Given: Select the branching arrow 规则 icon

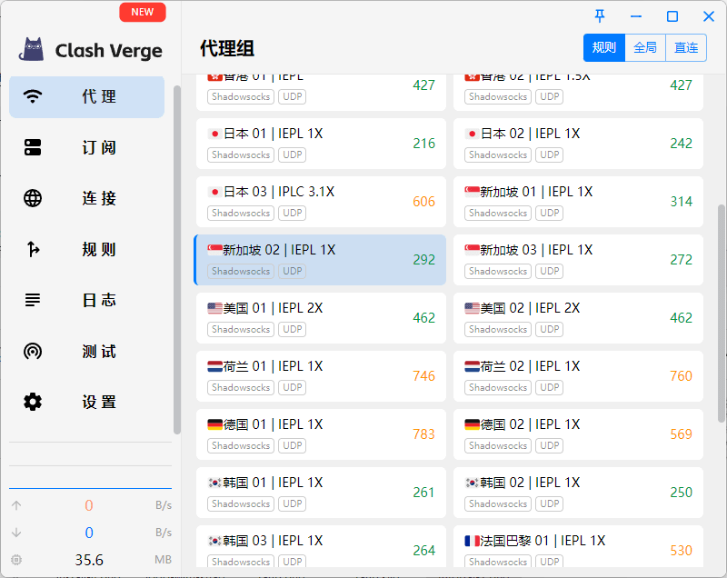Looking at the screenshot, I should tap(34, 250).
